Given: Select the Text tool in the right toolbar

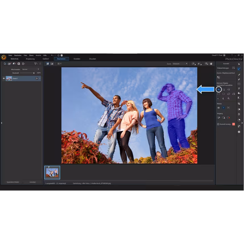Looking at the screenshot, I should pyautogui.click(x=239, y=89).
